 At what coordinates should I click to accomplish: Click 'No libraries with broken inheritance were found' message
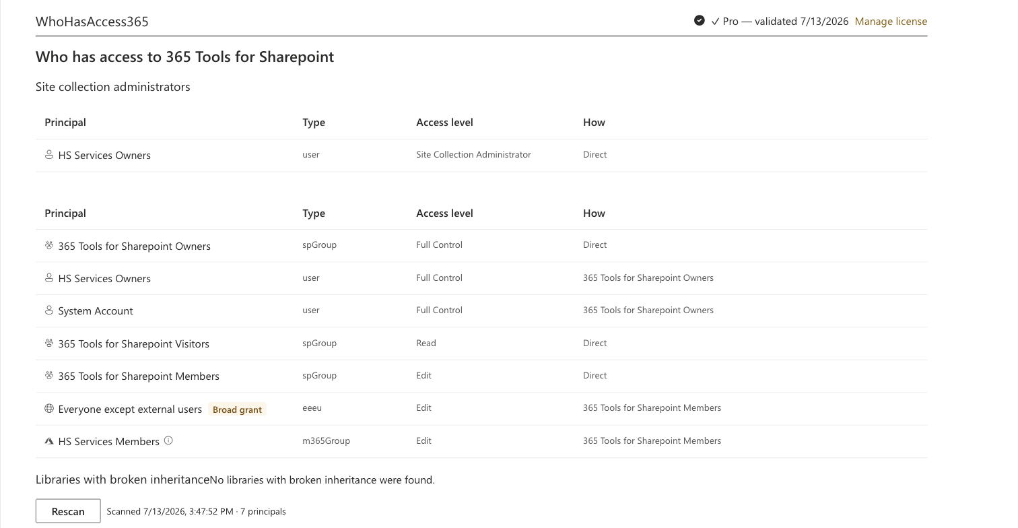[x=322, y=480]
